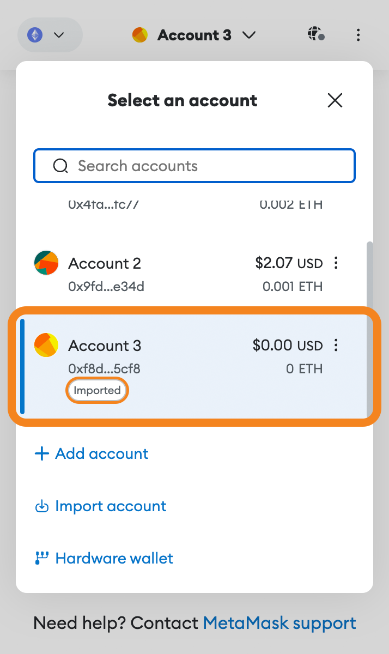Open Account 2 options menu
Viewport: 389px width, 654px height.
(336, 263)
